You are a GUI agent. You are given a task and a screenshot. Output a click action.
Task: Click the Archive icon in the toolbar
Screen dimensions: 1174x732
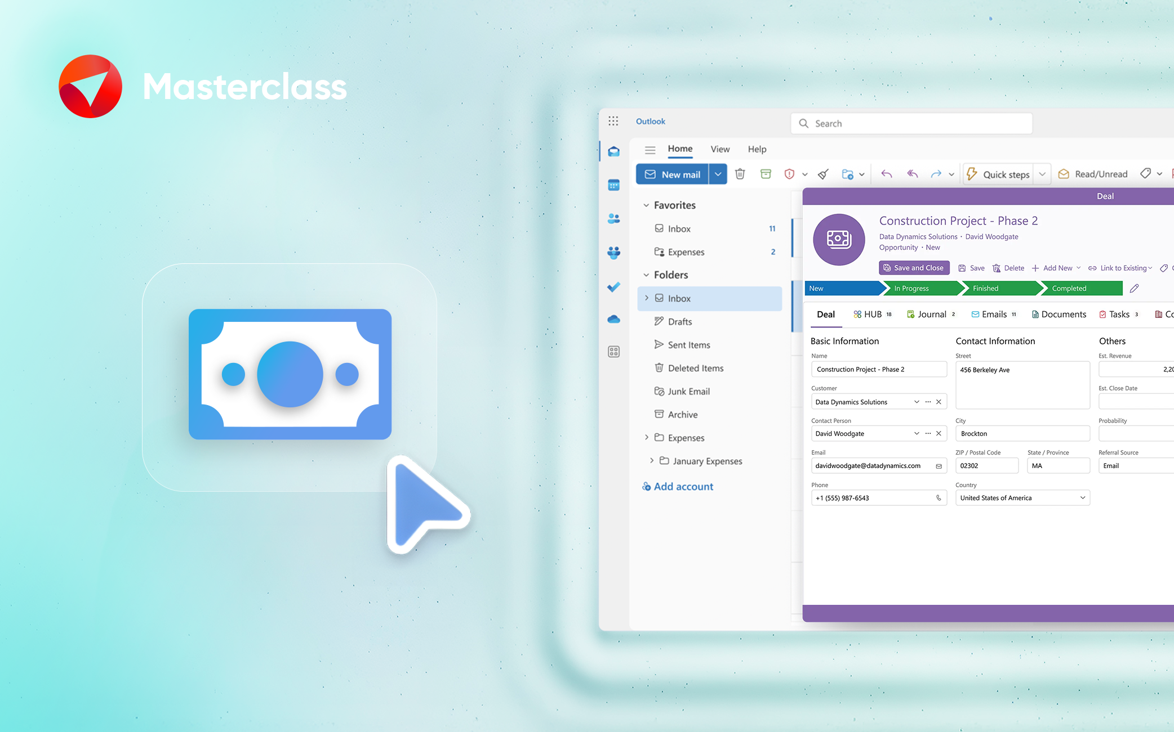coord(766,174)
